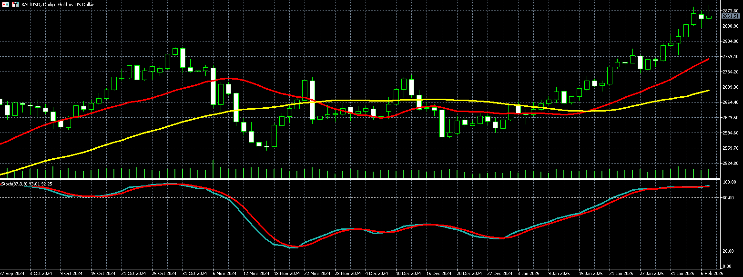Click the 2873.80 price axis label
The height and width of the screenshot is (277, 743).
[730, 10]
